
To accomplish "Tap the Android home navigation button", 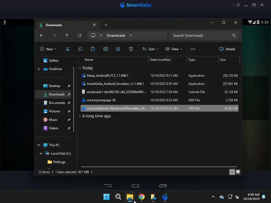I will tap(135, 186).
